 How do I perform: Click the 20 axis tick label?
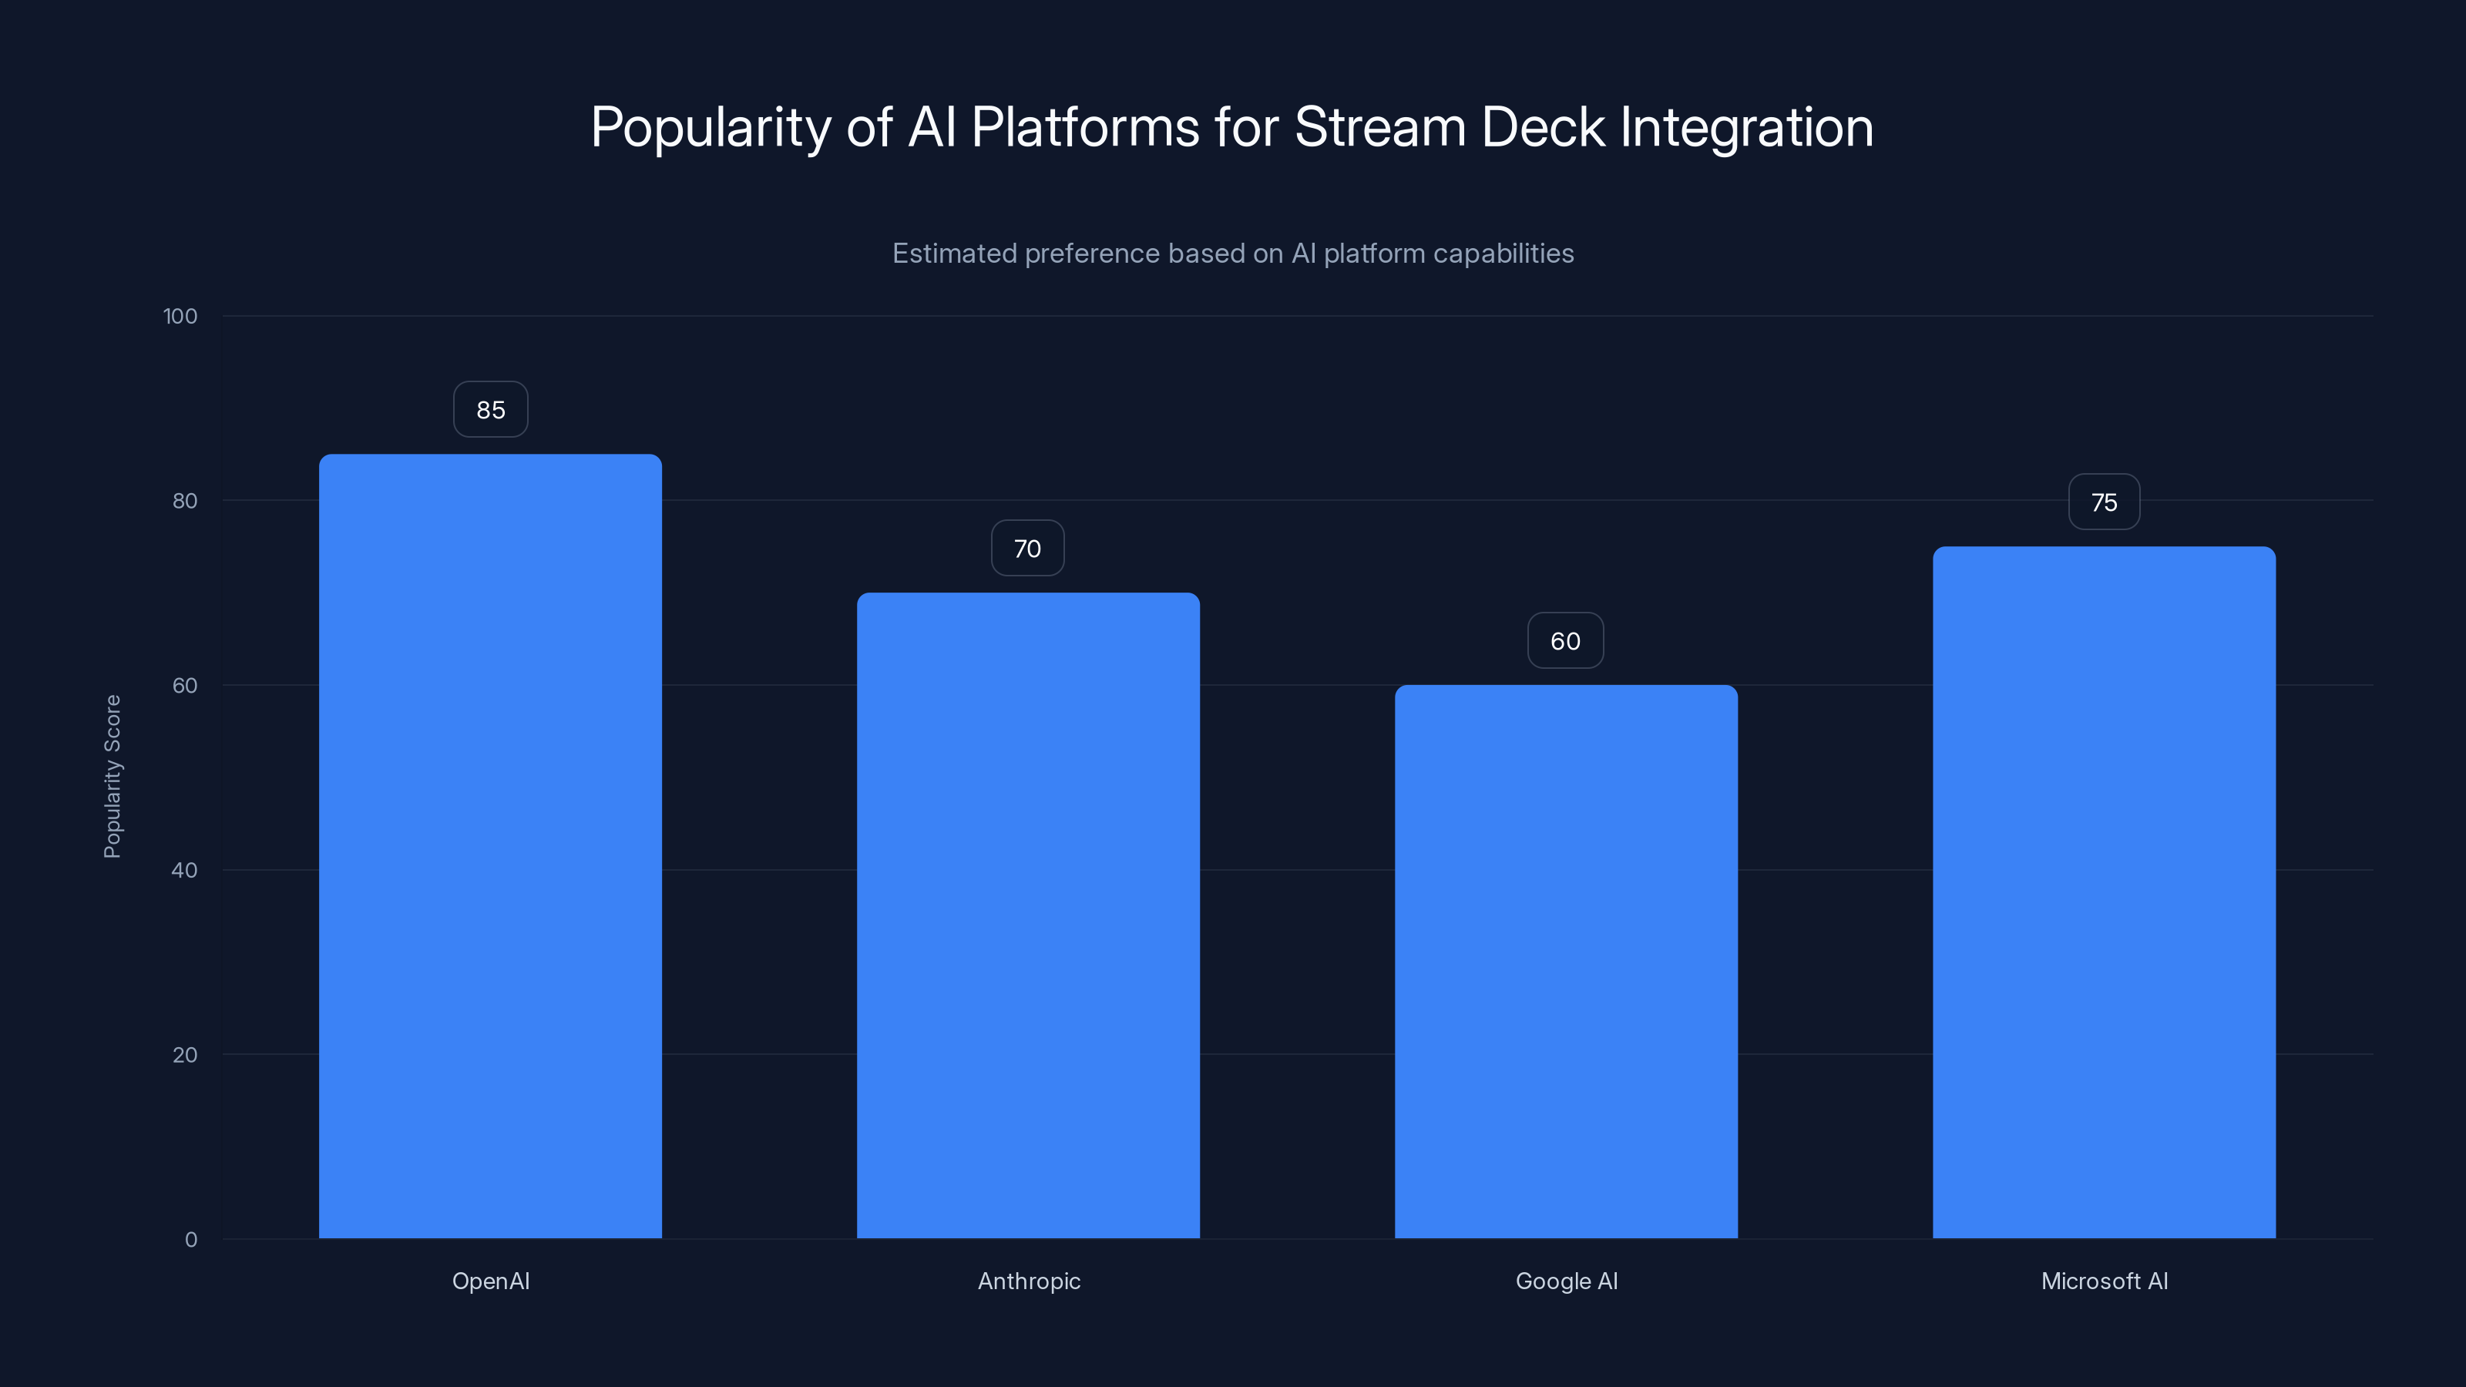coord(185,1055)
